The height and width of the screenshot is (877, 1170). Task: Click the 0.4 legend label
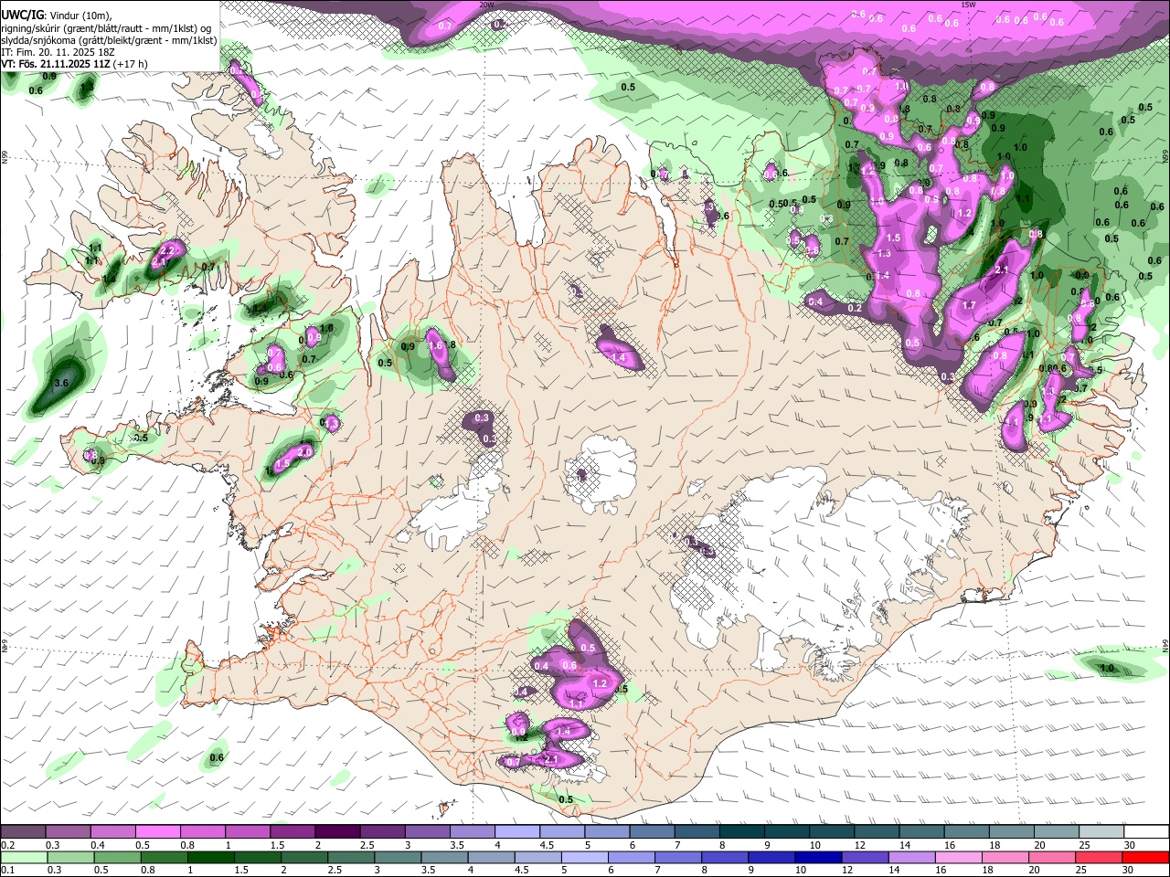click(98, 846)
